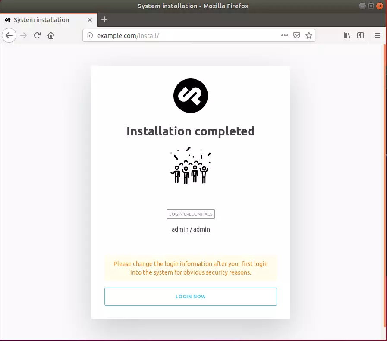The width and height of the screenshot is (387, 341).
Task: Open the Firefox Library panel
Action: 347,35
